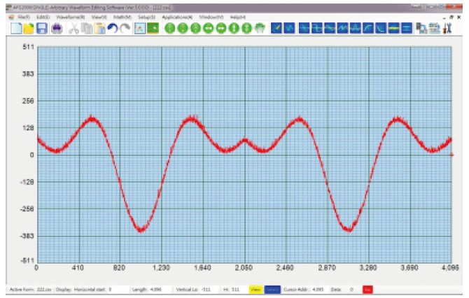Screen dimensions: 469x298
Task: Insert a ramp waveform with sawtooth icon
Action: click(342, 29)
